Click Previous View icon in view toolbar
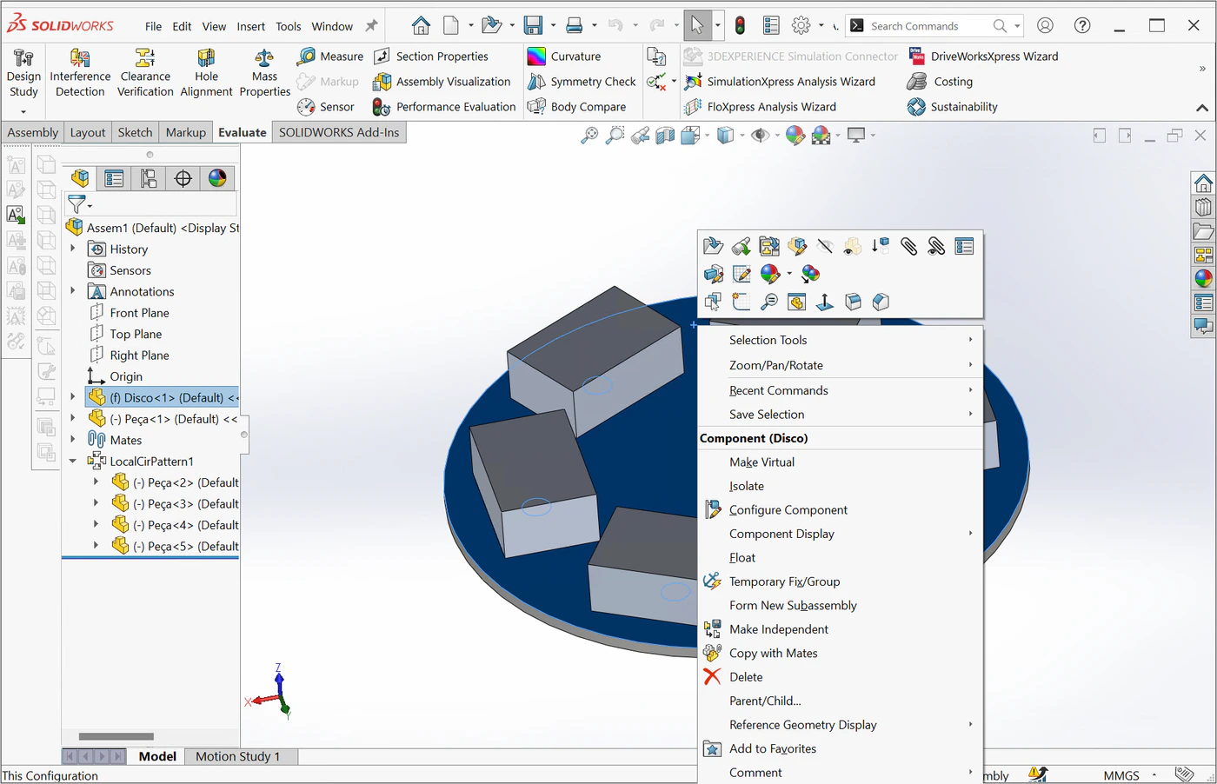The height and width of the screenshot is (784, 1217). pos(640,135)
